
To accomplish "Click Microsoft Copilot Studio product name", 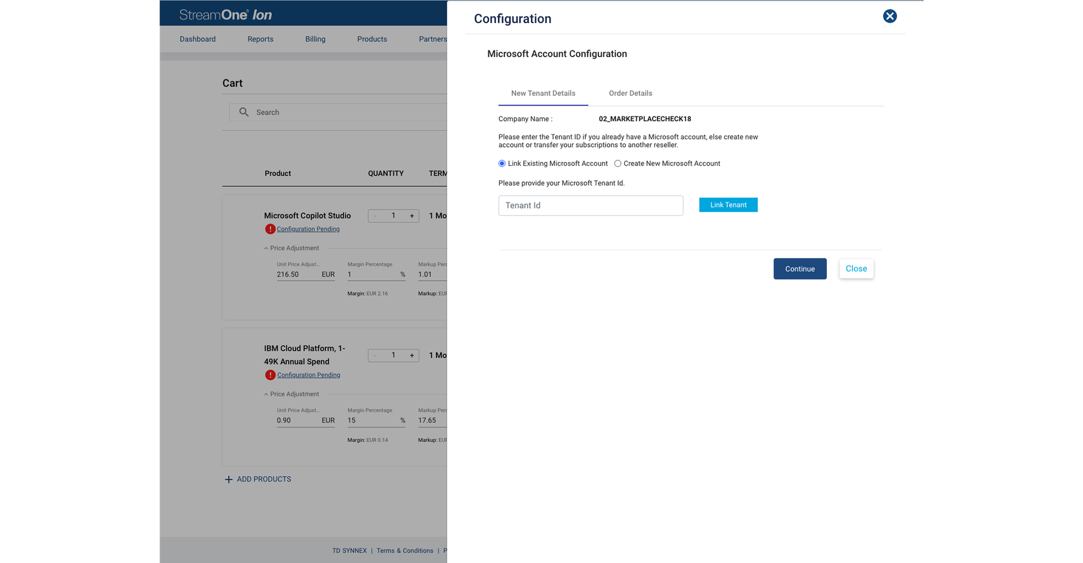I will 308,215.
